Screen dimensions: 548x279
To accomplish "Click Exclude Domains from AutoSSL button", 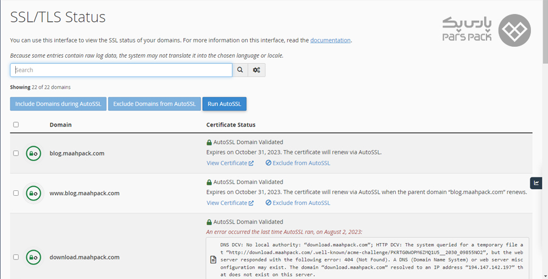I will [x=155, y=104].
